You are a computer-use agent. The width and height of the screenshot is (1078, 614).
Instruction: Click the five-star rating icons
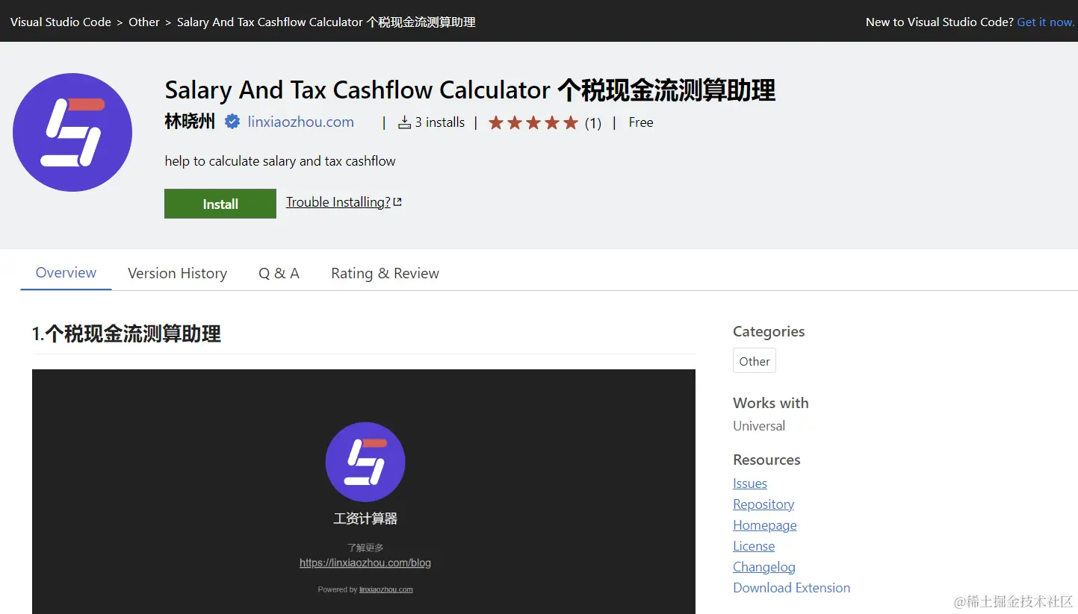click(533, 122)
